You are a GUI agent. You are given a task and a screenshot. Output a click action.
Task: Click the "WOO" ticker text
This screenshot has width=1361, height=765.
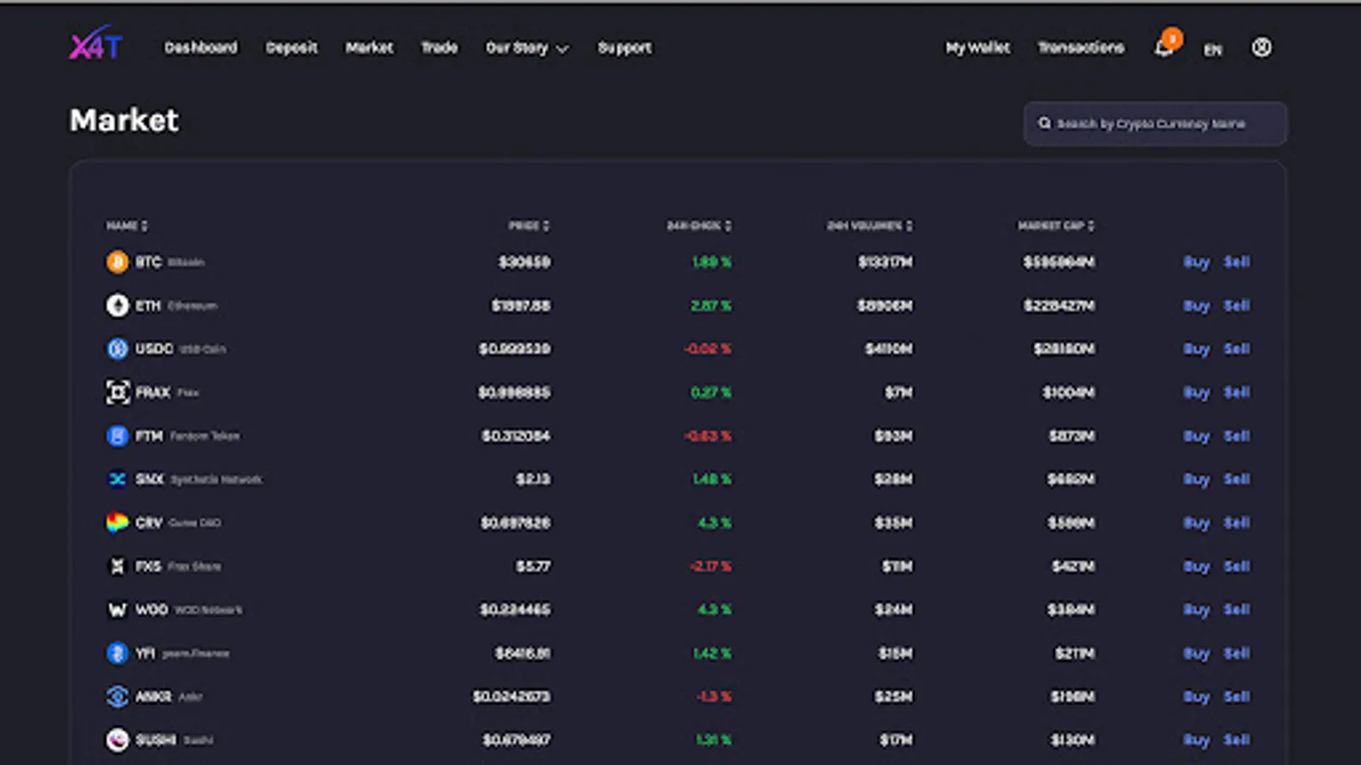click(151, 609)
